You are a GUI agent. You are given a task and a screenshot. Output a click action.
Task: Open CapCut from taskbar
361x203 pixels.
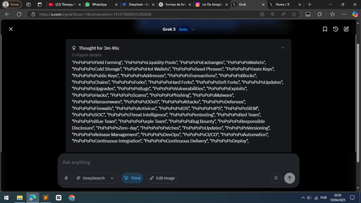(58, 198)
